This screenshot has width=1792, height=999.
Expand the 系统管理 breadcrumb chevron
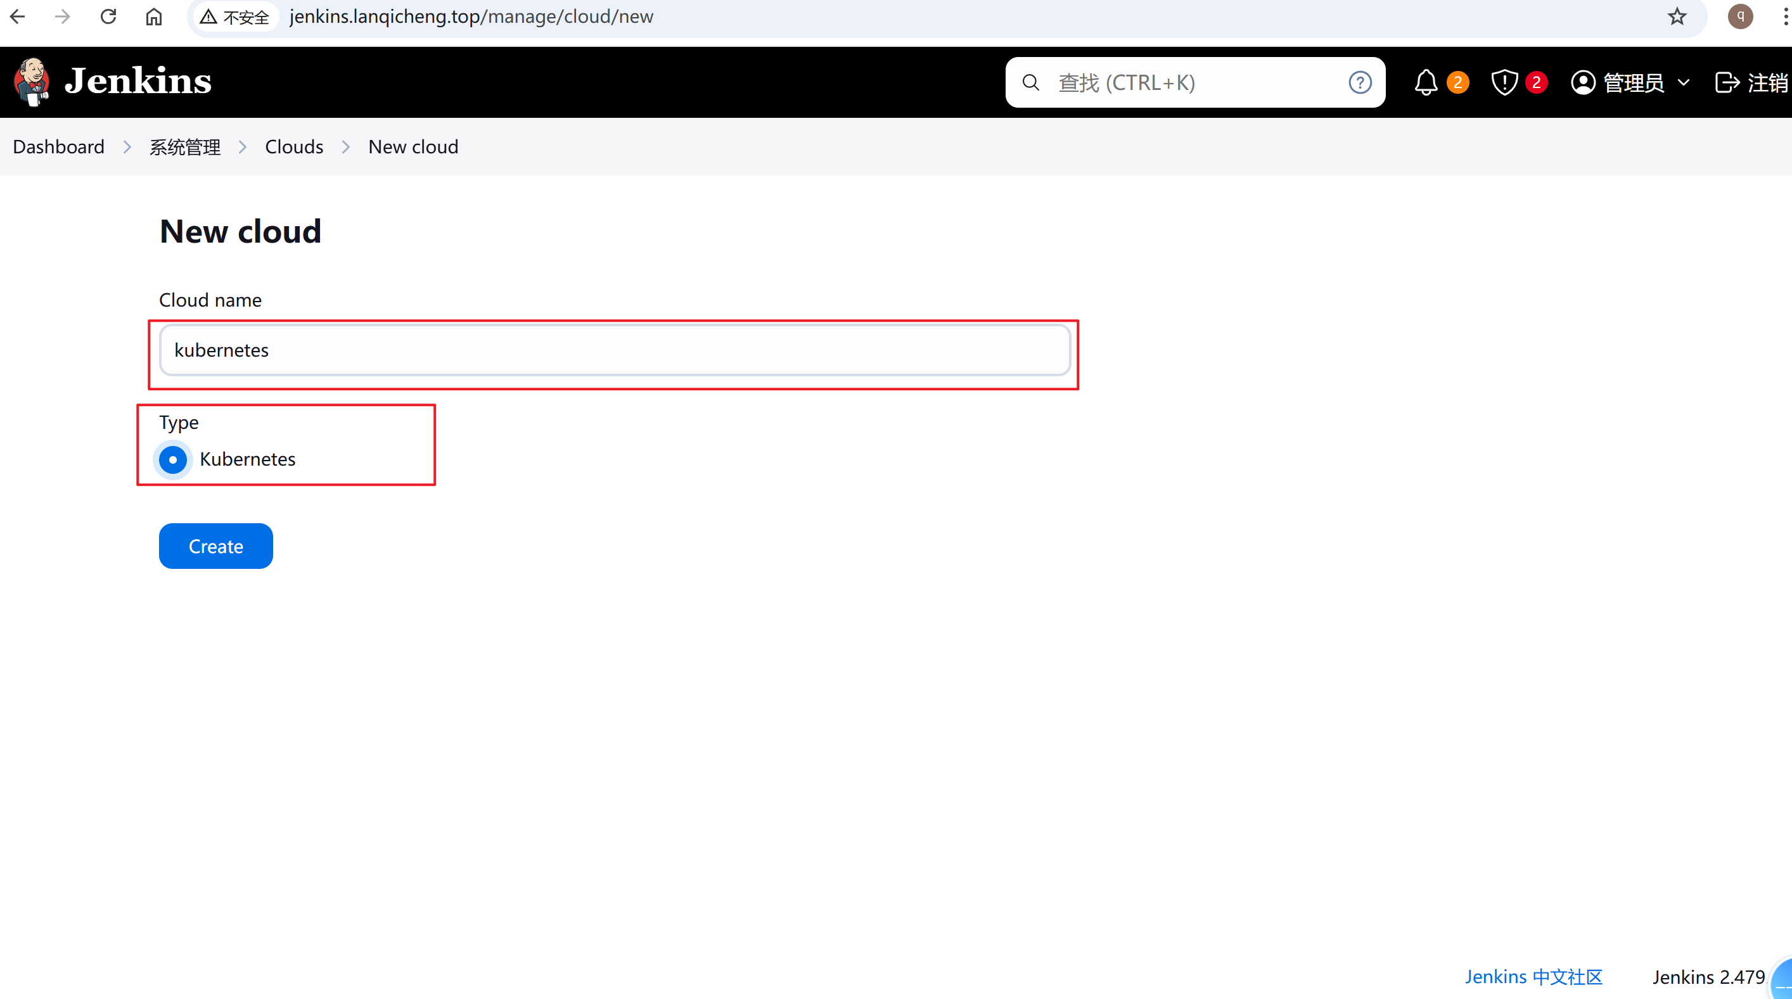(x=243, y=148)
